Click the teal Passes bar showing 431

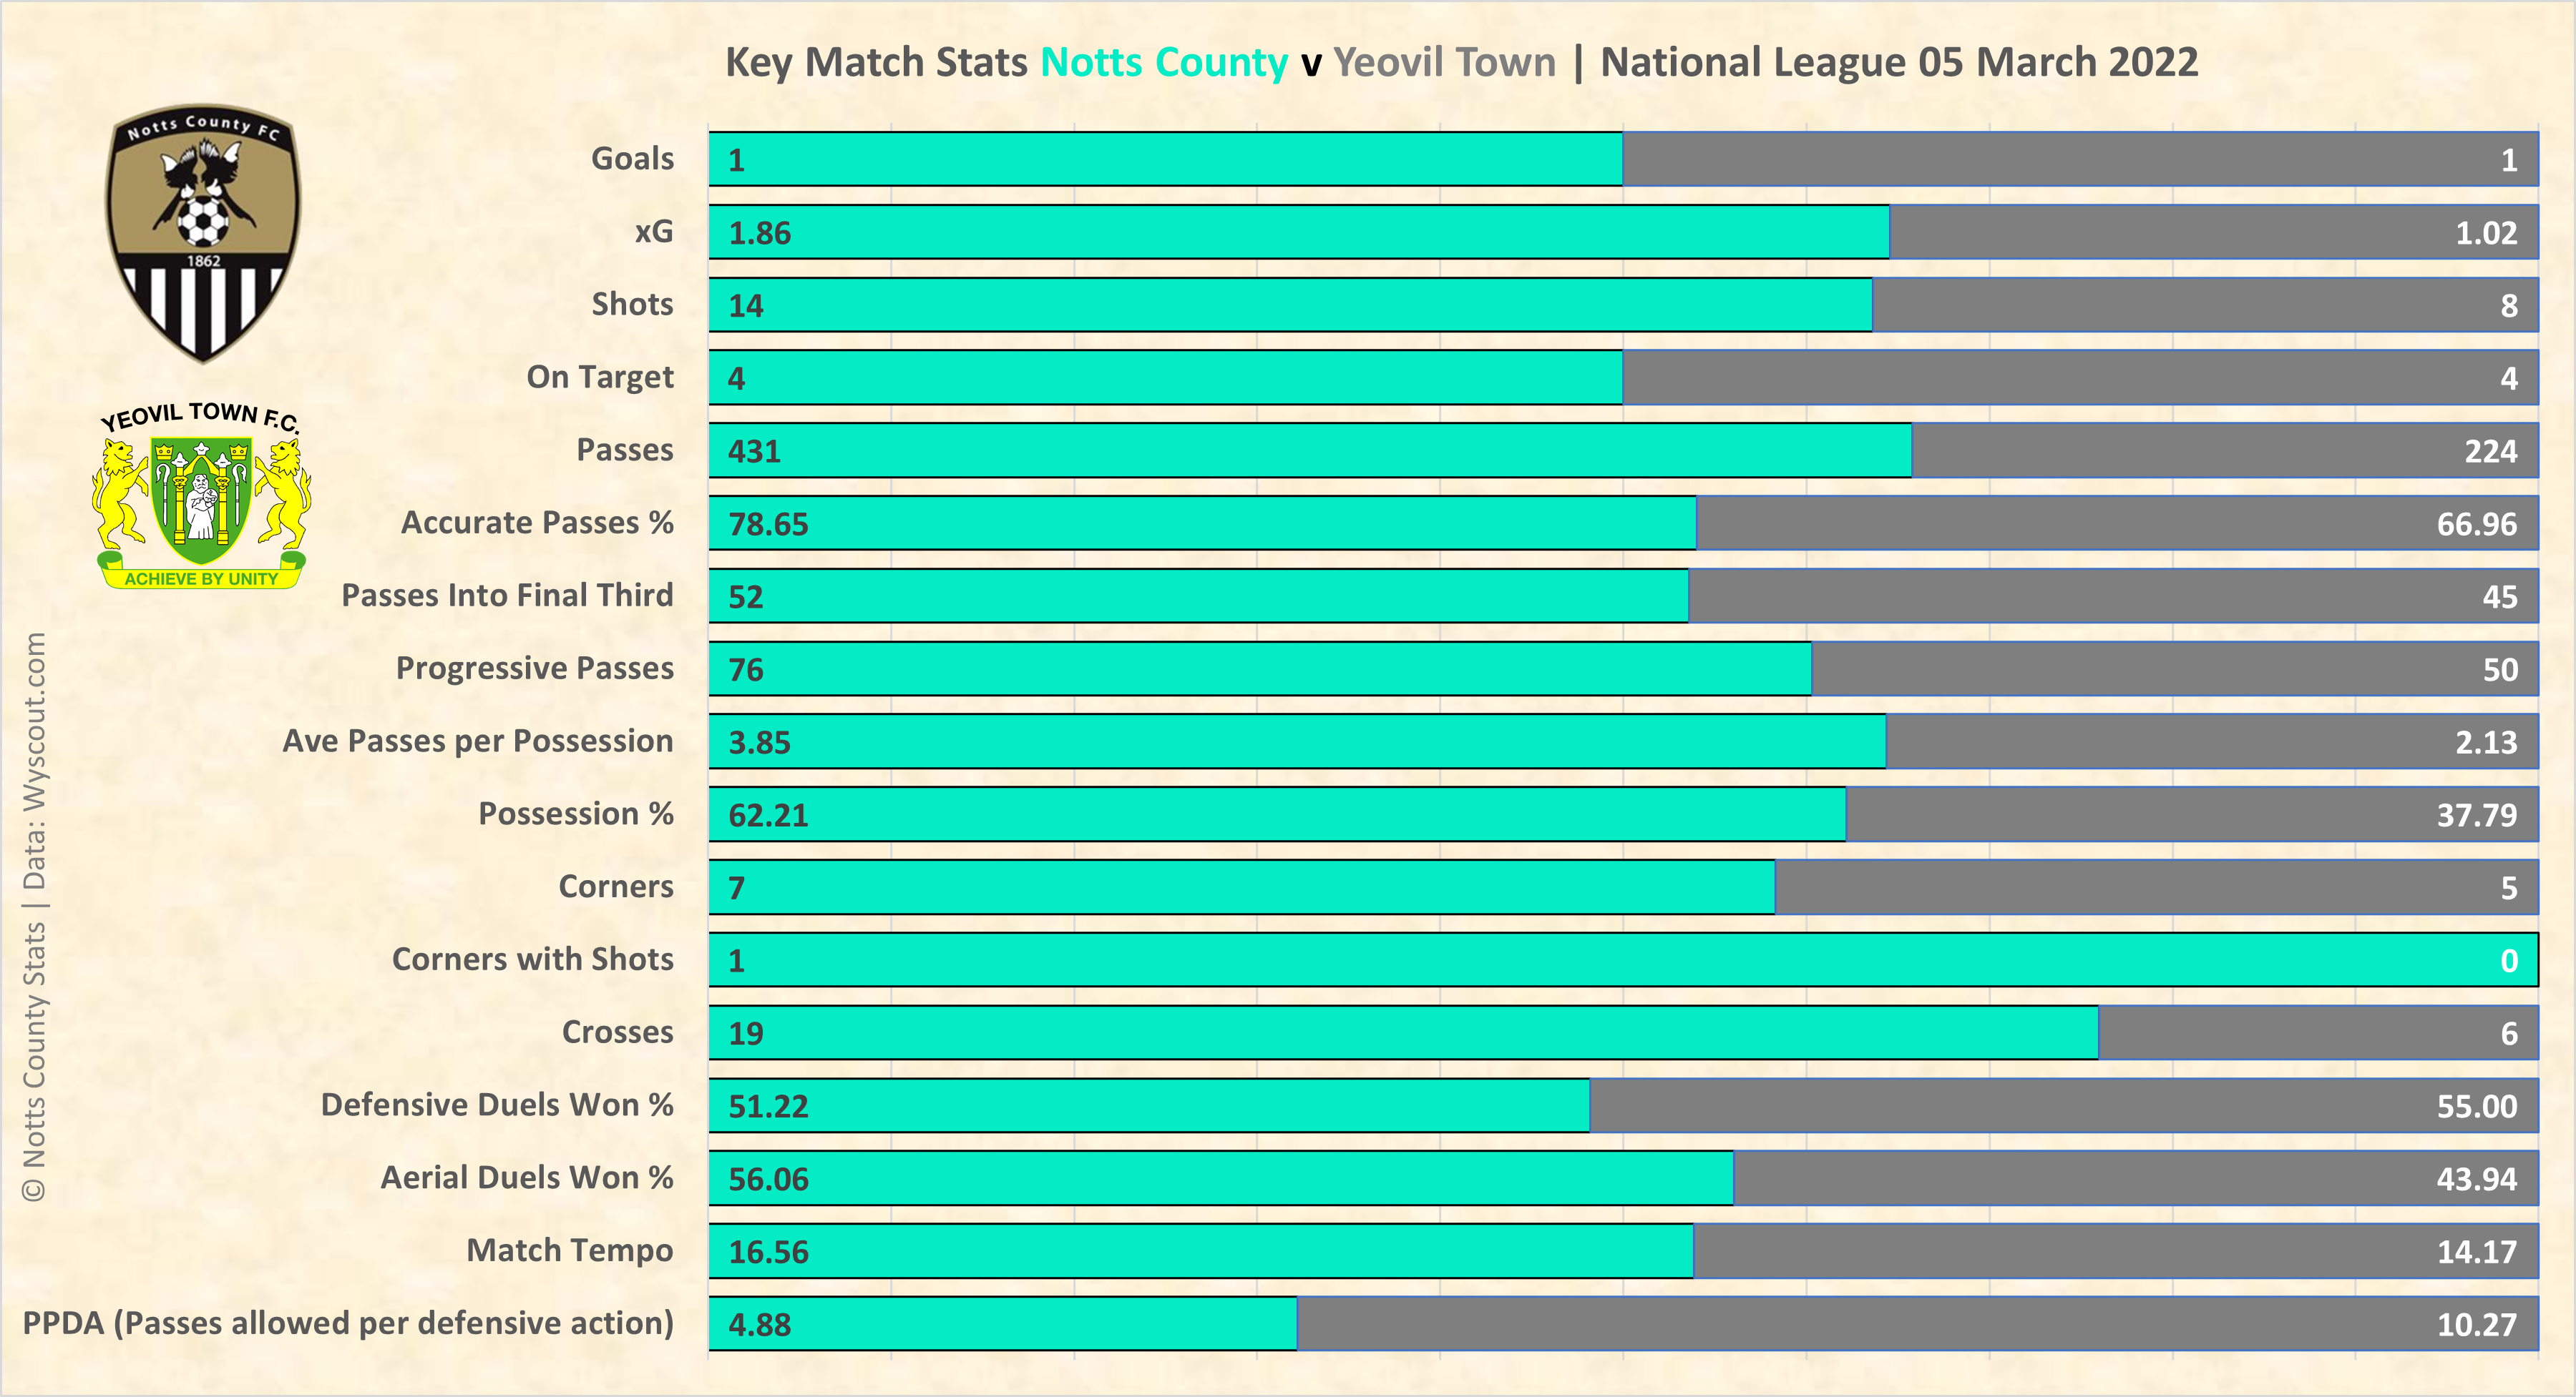tap(1310, 450)
